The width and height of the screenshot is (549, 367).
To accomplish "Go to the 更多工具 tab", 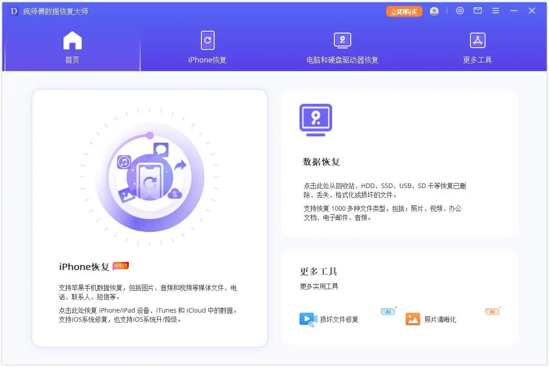I will (x=477, y=48).
